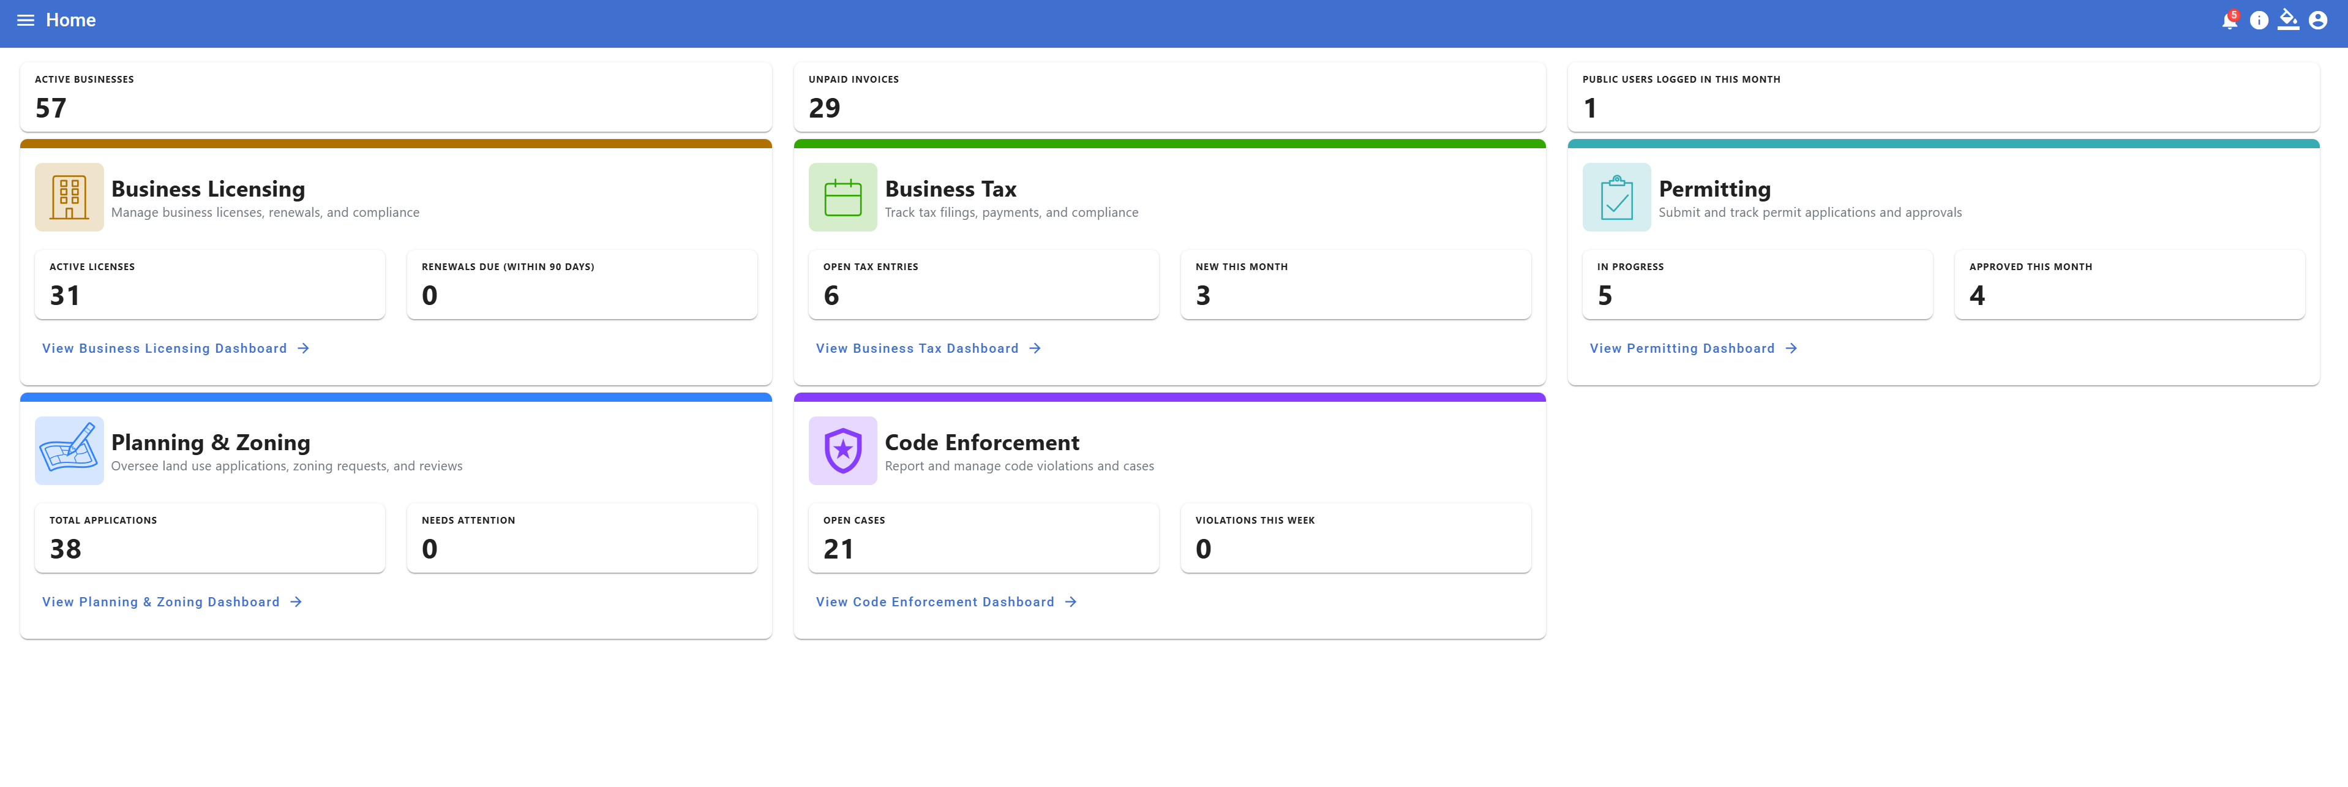Open View Code Enforcement Dashboard link

coord(946,602)
